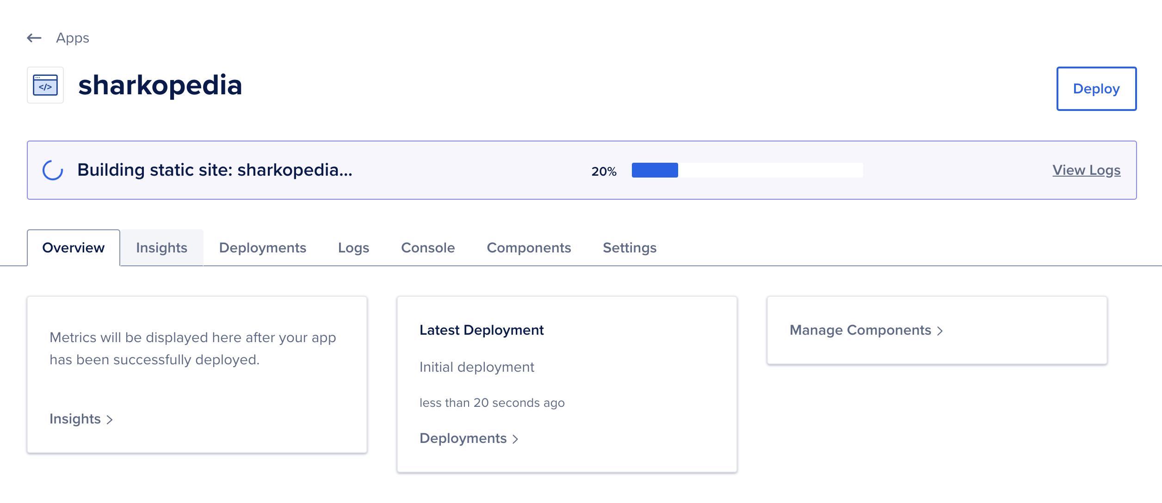Switch to the Insights tab
This screenshot has width=1162, height=503.
161,248
